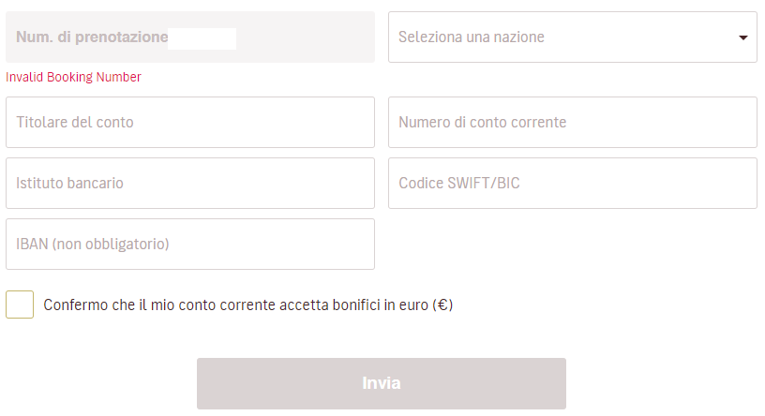765x416 pixels.
Task: Click the 'Invalid Booking Number' error message
Action: [73, 78]
